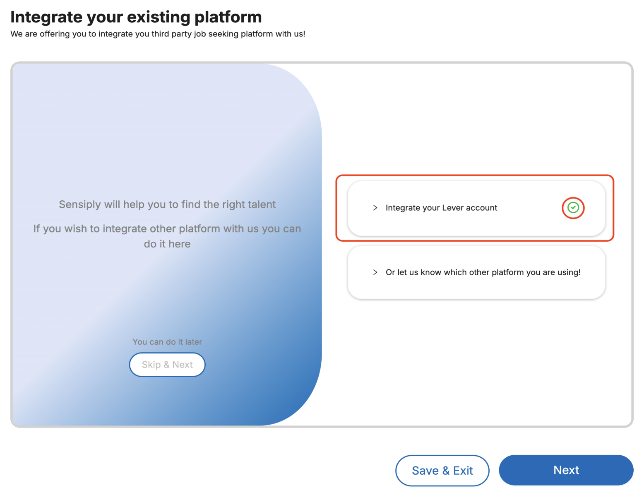Image resolution: width=644 pixels, height=500 pixels.
Task: Expand the other platform section via its chevron
Action: (x=375, y=272)
